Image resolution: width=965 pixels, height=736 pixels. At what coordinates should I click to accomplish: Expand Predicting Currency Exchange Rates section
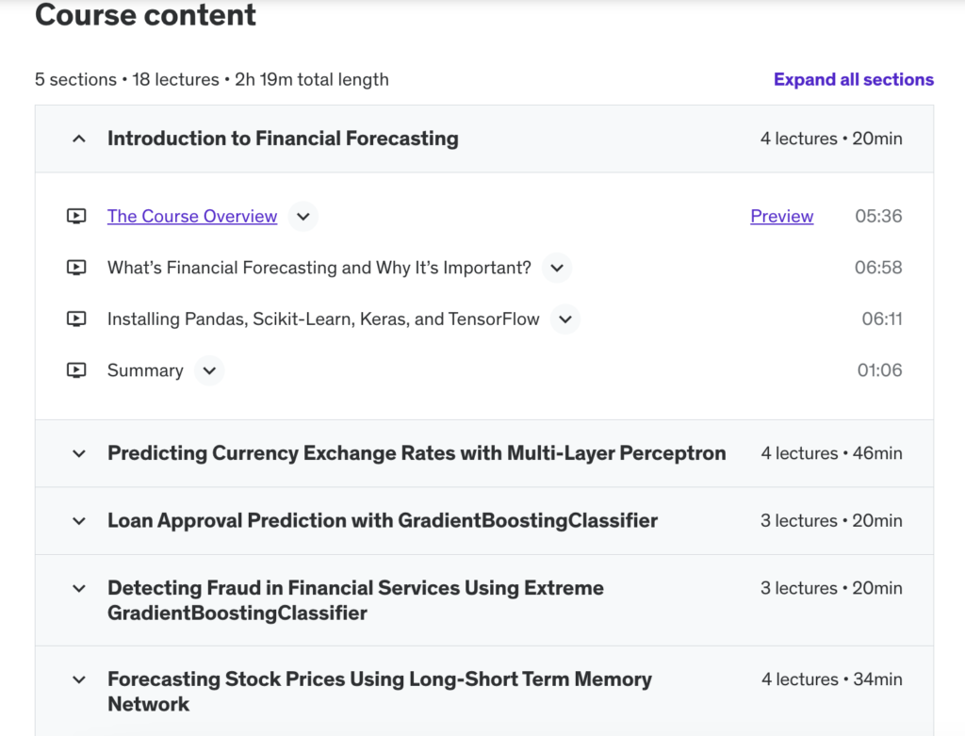pos(79,453)
